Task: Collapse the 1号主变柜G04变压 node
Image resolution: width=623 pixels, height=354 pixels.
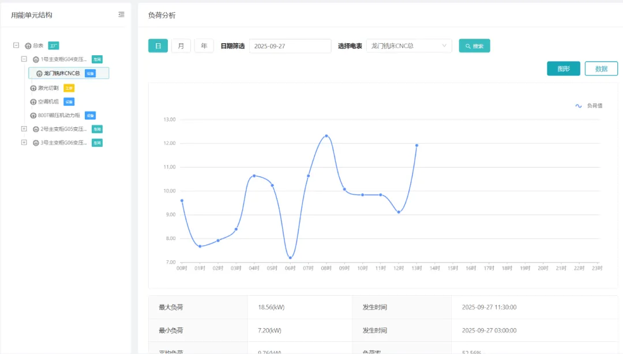Action: (24, 59)
